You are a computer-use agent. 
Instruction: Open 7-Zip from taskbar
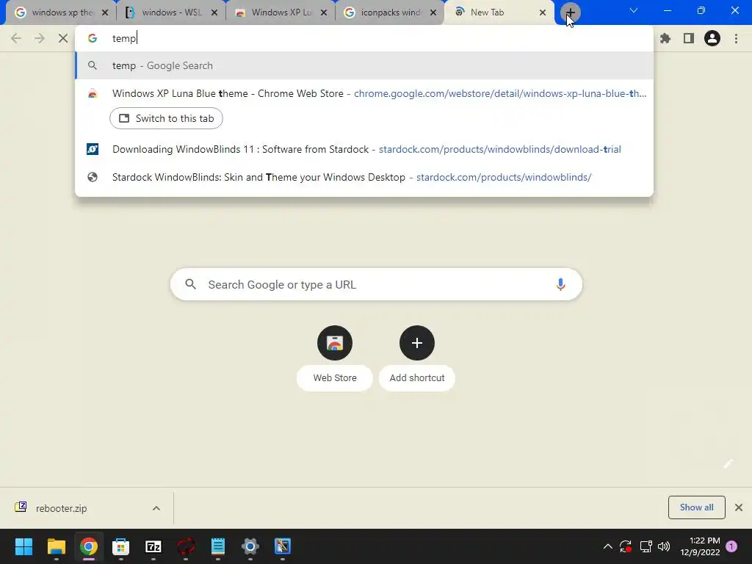pos(153,546)
